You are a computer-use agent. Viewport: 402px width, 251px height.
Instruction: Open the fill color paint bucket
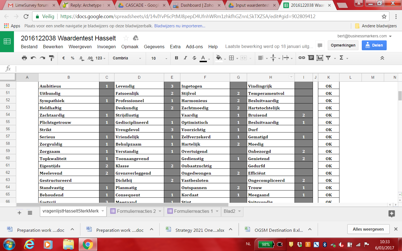pos(219,58)
